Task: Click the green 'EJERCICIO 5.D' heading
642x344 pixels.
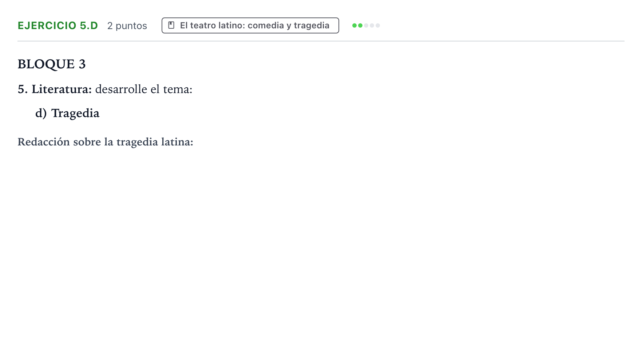Action: [58, 25]
